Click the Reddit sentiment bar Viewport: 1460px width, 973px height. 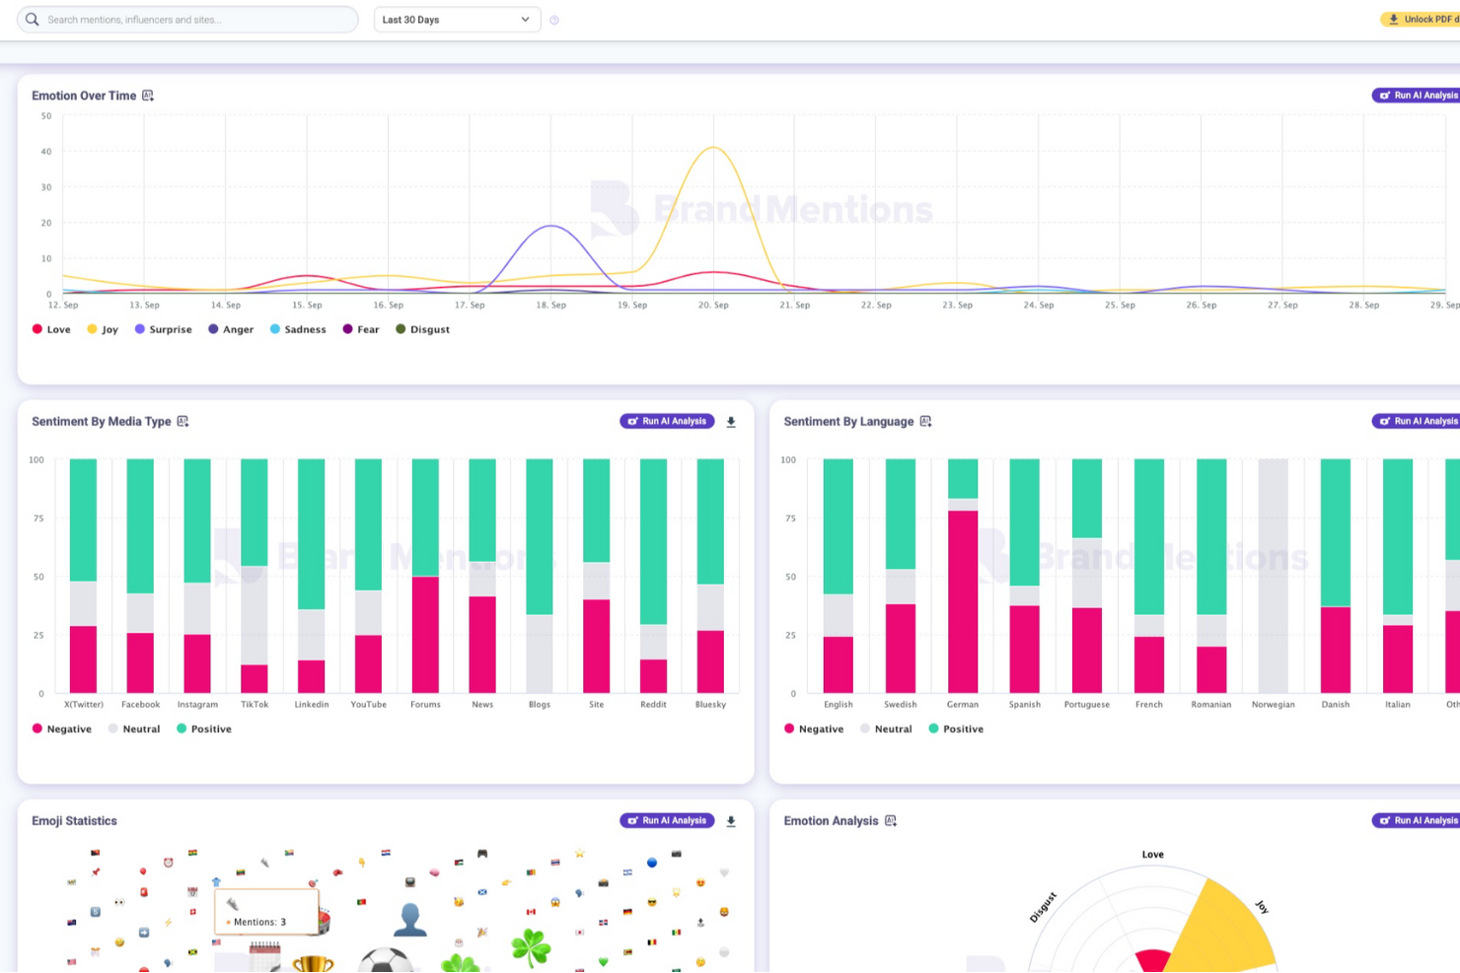pyautogui.click(x=653, y=576)
